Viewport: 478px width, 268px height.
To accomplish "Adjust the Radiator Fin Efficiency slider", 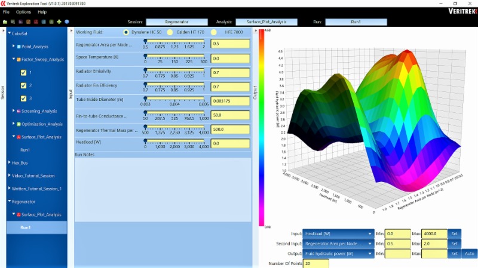I will tap(174, 84).
